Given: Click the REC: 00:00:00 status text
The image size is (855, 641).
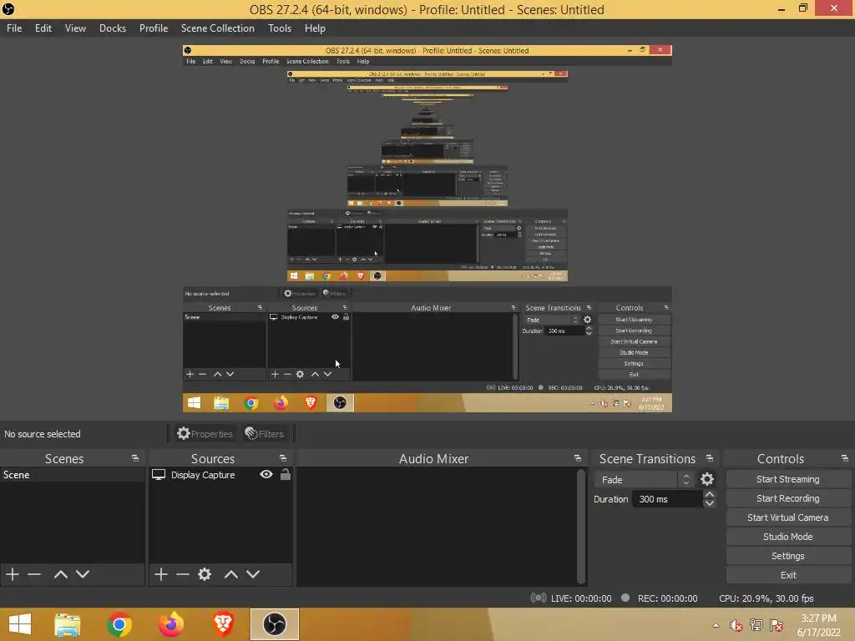Looking at the screenshot, I should click(667, 598).
